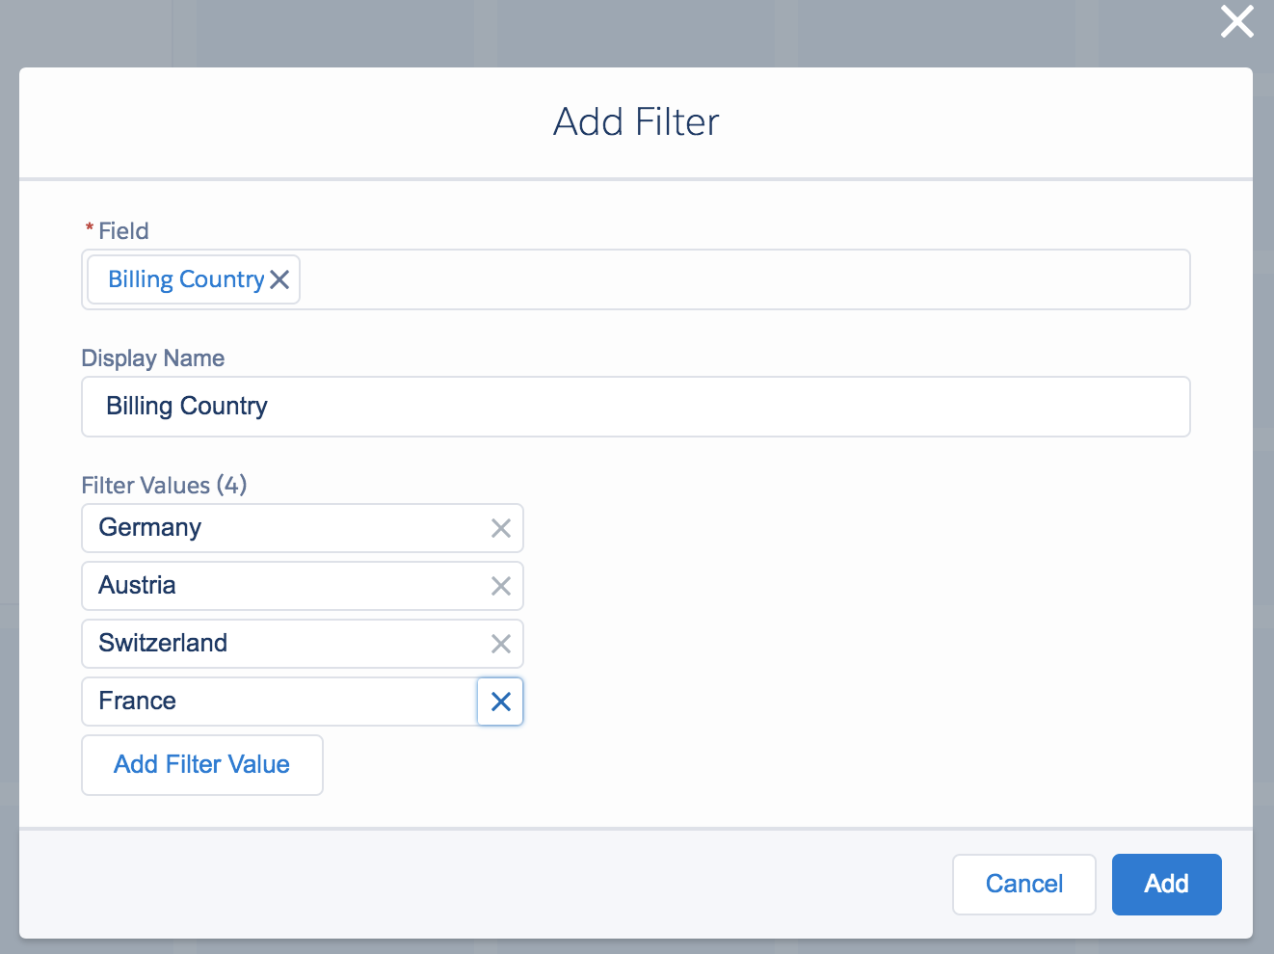Click the empty area of the Field lookup box

coord(742,279)
